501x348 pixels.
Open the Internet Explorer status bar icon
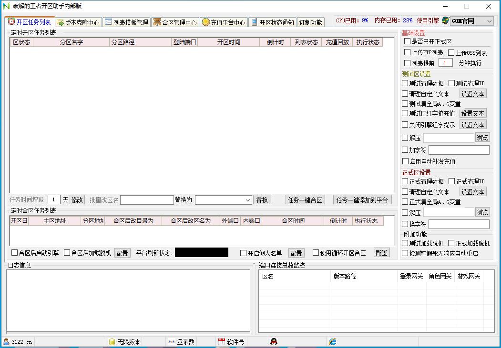pyautogui.click(x=333, y=341)
